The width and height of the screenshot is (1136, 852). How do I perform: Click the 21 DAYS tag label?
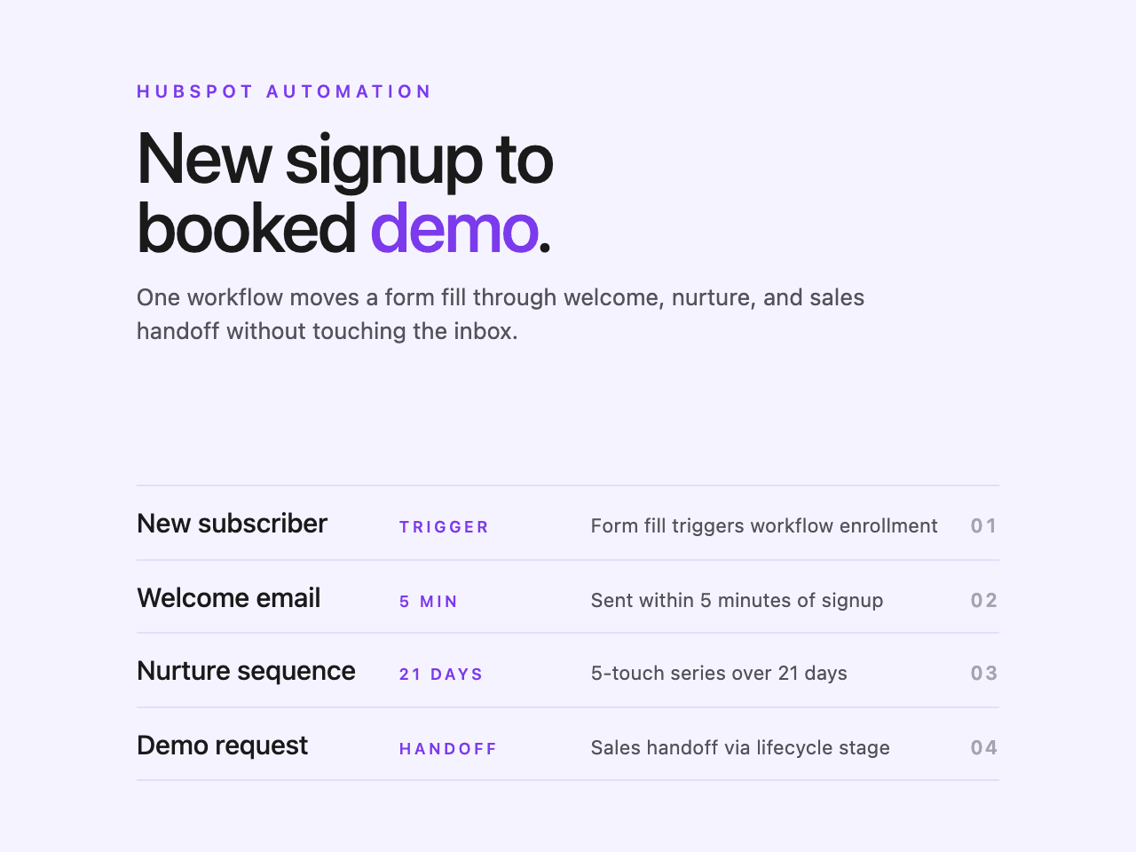click(x=441, y=674)
